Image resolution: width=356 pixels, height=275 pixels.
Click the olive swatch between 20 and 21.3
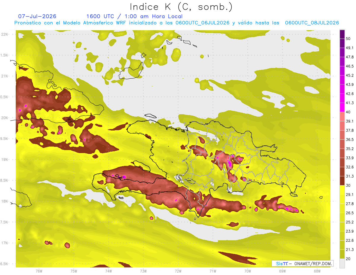[x=342, y=254]
